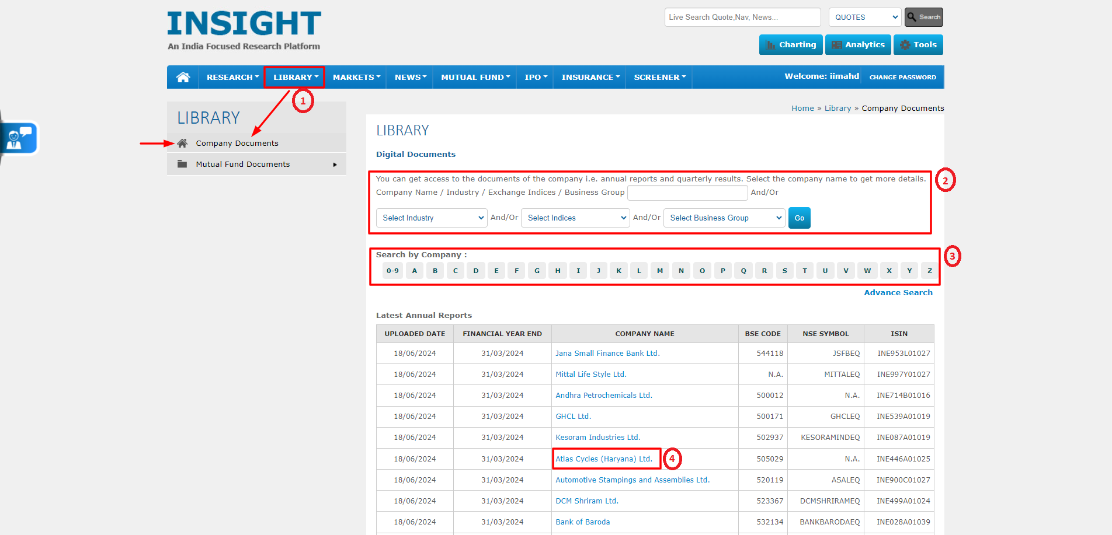
Task: Click the UPLOADED DATE column header
Action: (x=415, y=334)
